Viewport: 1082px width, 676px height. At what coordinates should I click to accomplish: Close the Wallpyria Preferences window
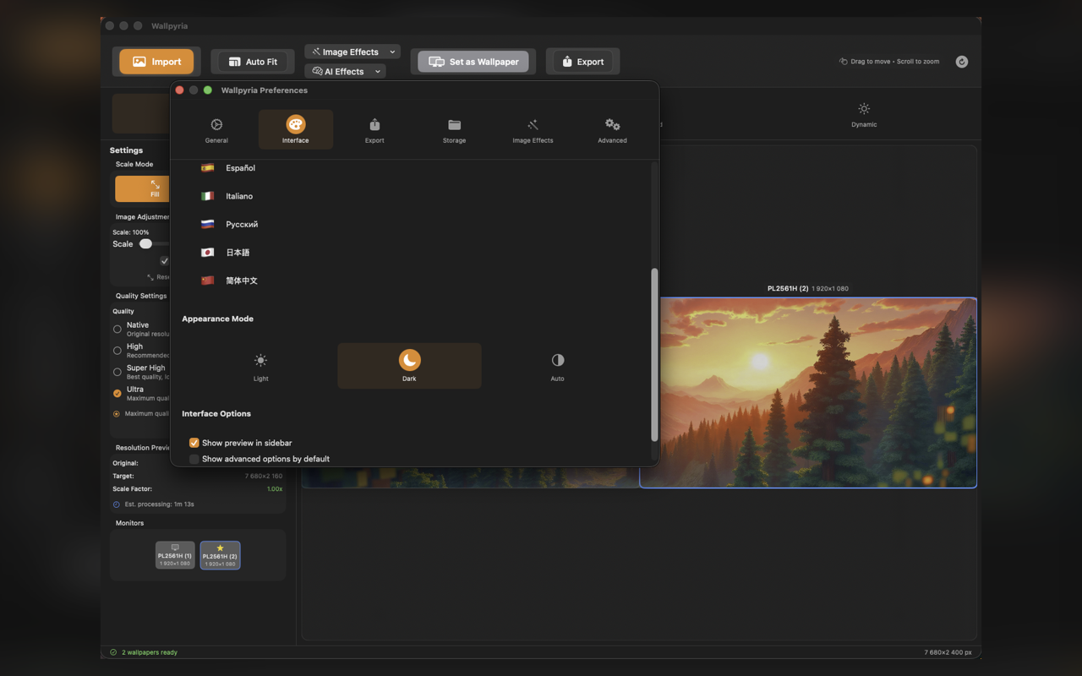click(179, 90)
